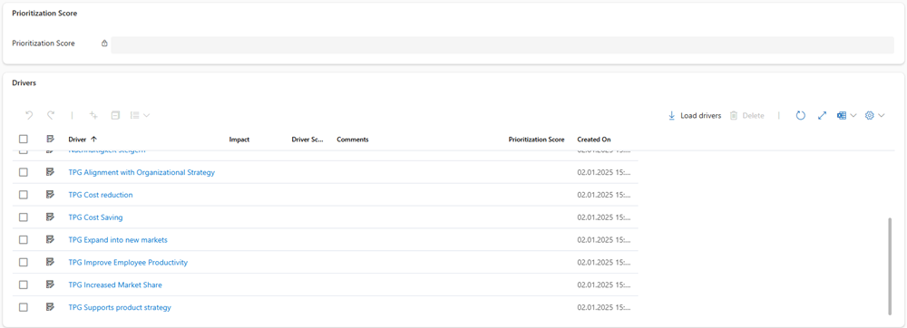The height and width of the screenshot is (328, 907).
Task: Toggle the select-all checkbox in grid header
Action: (24, 140)
